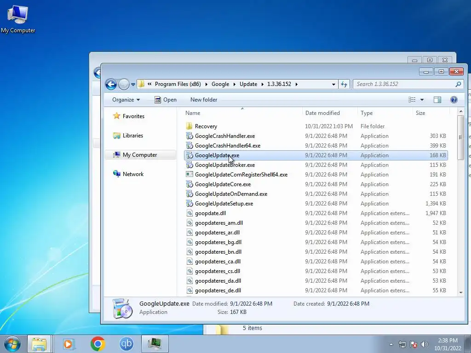Viewport: 471px width, 353px height.
Task: Open the recent pages dropdown arrow
Action: [x=133, y=85]
